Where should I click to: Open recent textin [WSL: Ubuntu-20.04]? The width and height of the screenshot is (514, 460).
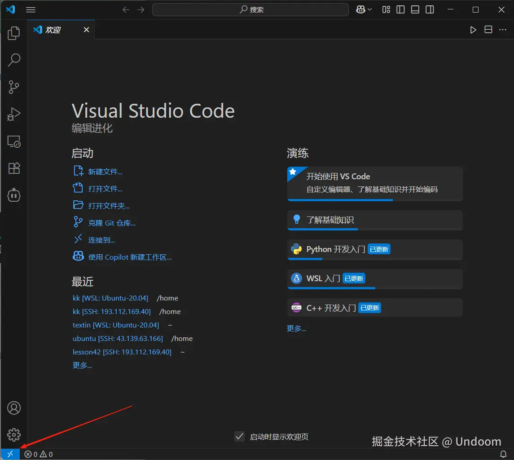116,325
